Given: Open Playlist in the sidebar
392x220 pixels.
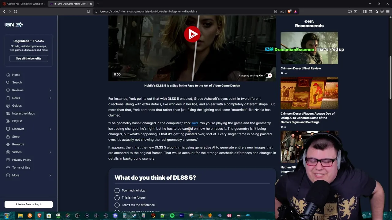Looking at the screenshot, I should tap(17, 121).
